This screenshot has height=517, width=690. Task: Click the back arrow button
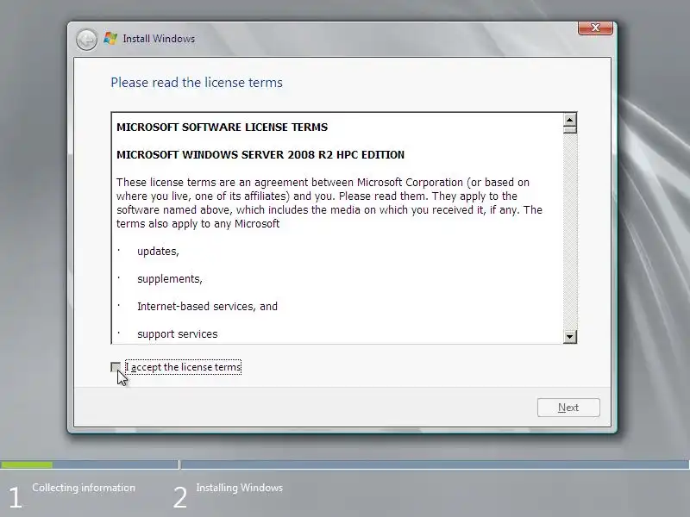pos(86,40)
